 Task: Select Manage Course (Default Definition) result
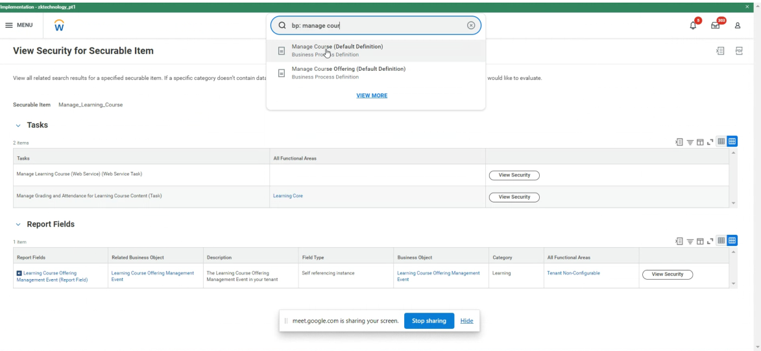click(376, 51)
